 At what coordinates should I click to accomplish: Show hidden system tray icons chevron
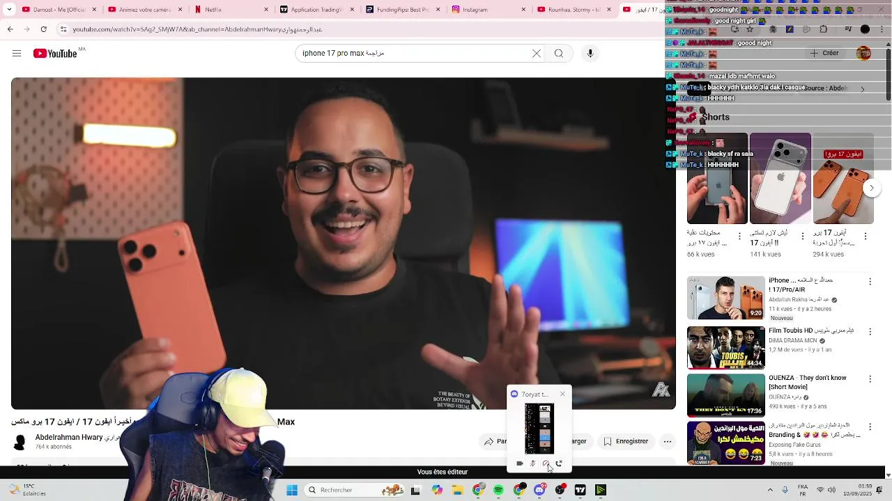tap(770, 490)
